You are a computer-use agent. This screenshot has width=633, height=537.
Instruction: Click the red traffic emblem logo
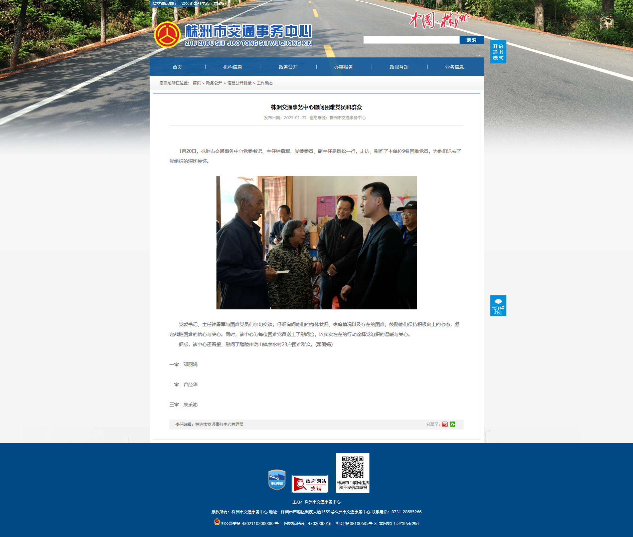[x=167, y=35]
